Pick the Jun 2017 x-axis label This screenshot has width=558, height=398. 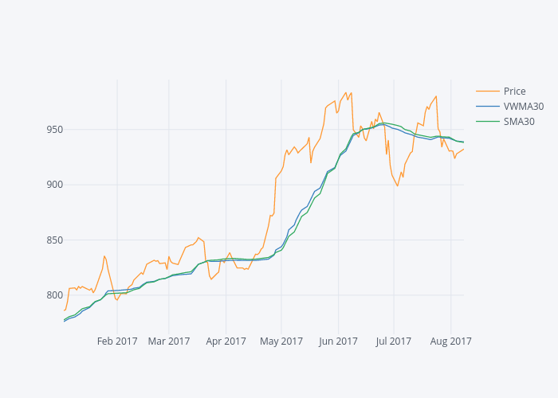click(x=338, y=341)
